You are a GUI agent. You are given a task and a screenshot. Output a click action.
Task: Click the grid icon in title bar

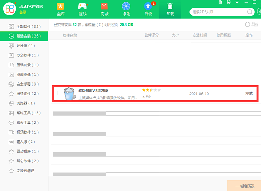[220, 2]
